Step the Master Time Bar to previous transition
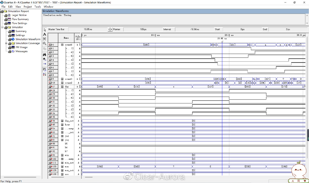This screenshot has height=183, width=309. pyautogui.click(x=109, y=29)
